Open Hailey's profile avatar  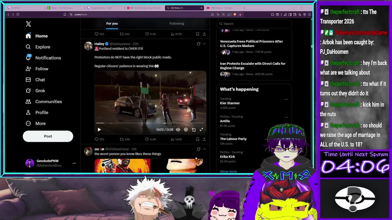pyautogui.click(x=89, y=46)
